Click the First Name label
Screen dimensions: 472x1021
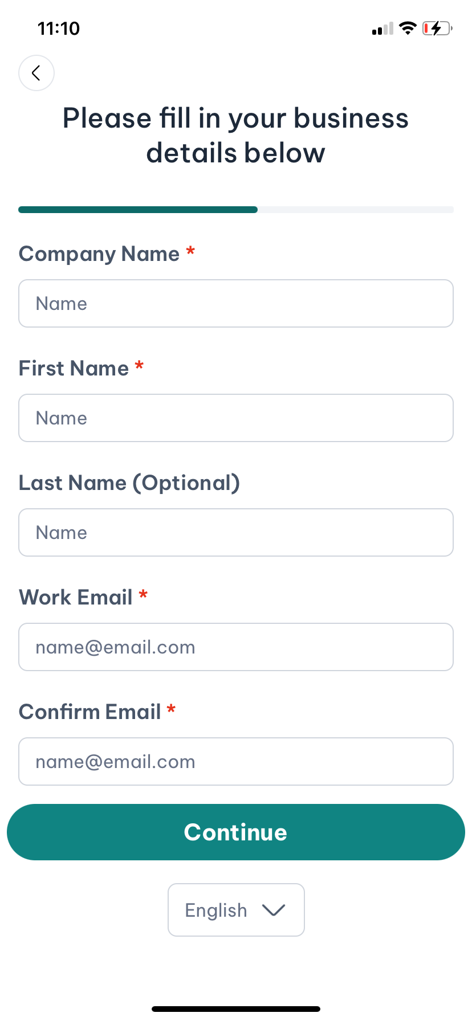74,369
